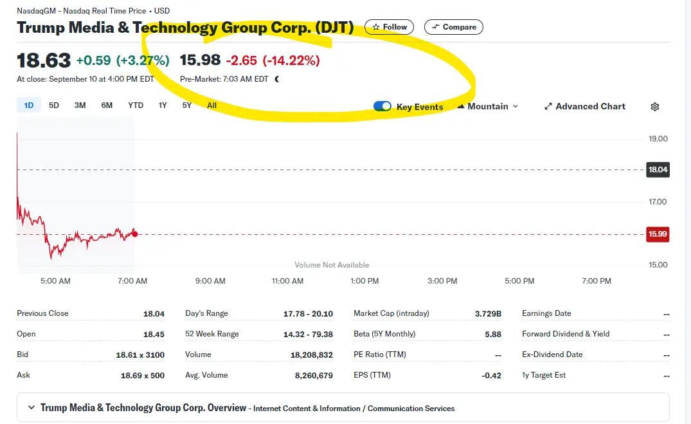Click the 18.04 previous close label
This screenshot has width=691, height=424.
(658, 170)
